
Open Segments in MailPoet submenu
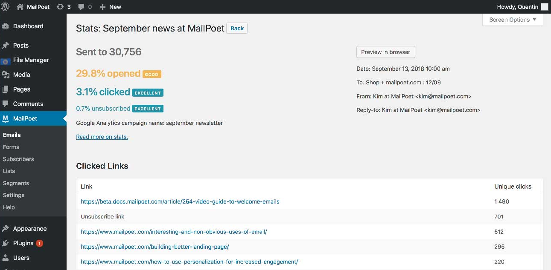(16, 183)
